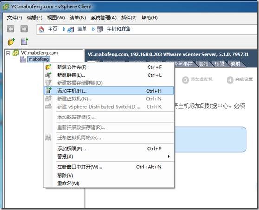Click 主机和群集 breadcrumb link

tap(119, 29)
